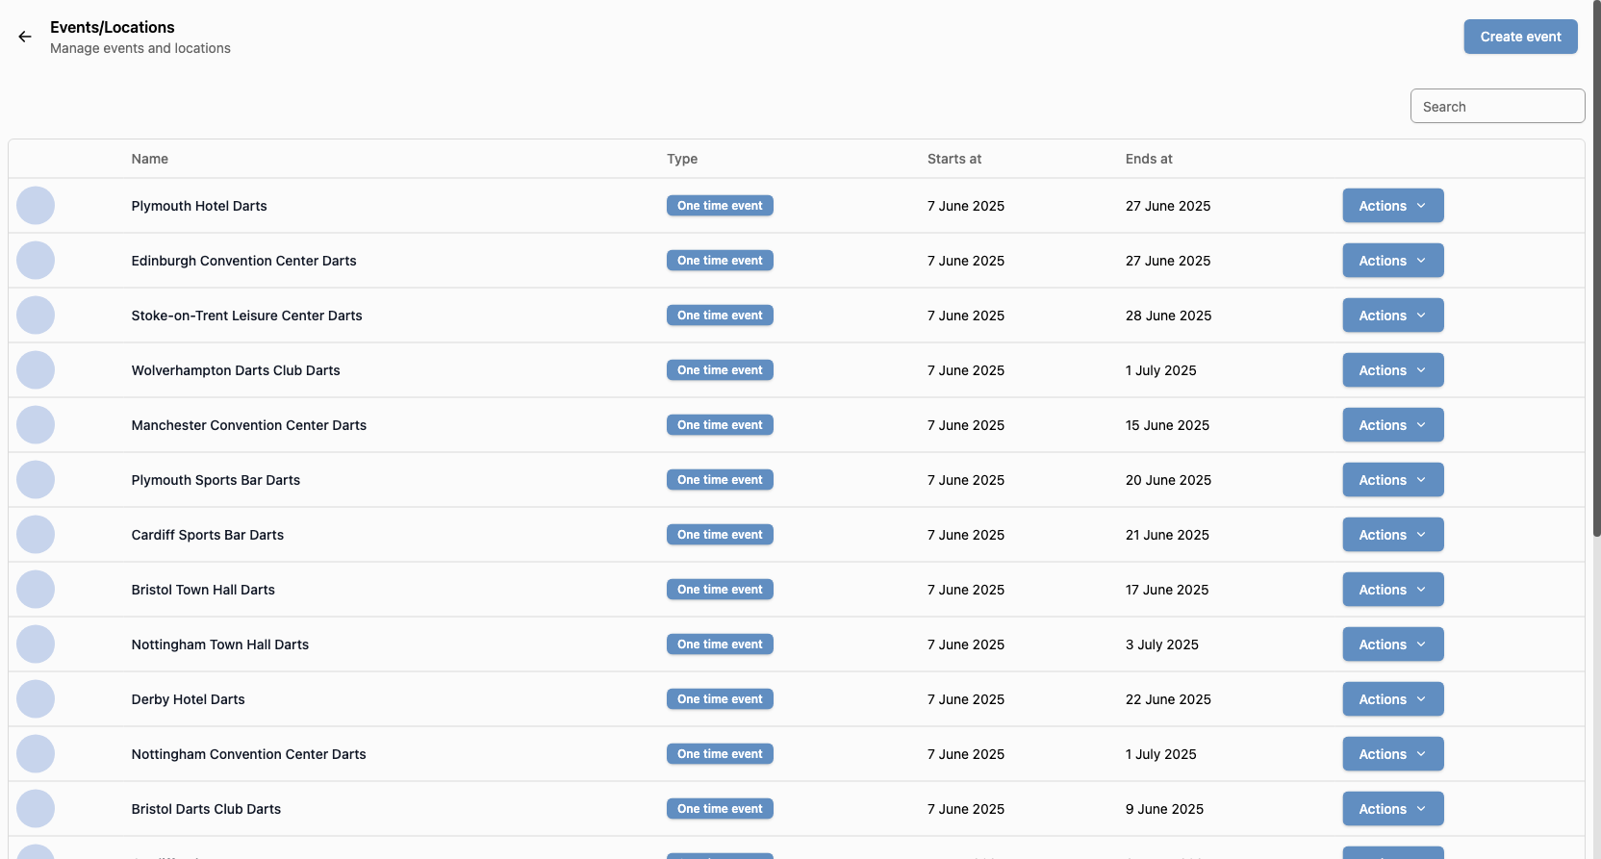Open Actions menu for Stoke-on-Trent Leisure Center Darts

[x=1392, y=316]
